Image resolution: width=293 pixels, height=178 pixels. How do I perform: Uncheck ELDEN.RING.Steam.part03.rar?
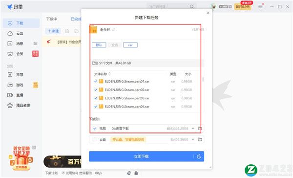pyautogui.click(x=96, y=98)
